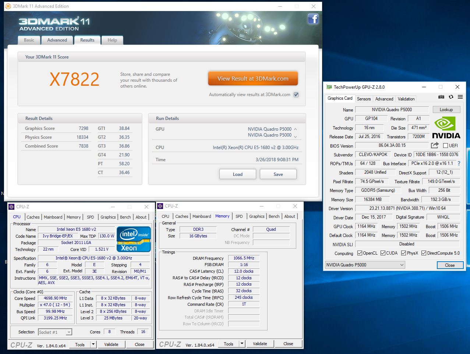Toggle automatically view results at 3DMark.com

pyautogui.click(x=296, y=95)
